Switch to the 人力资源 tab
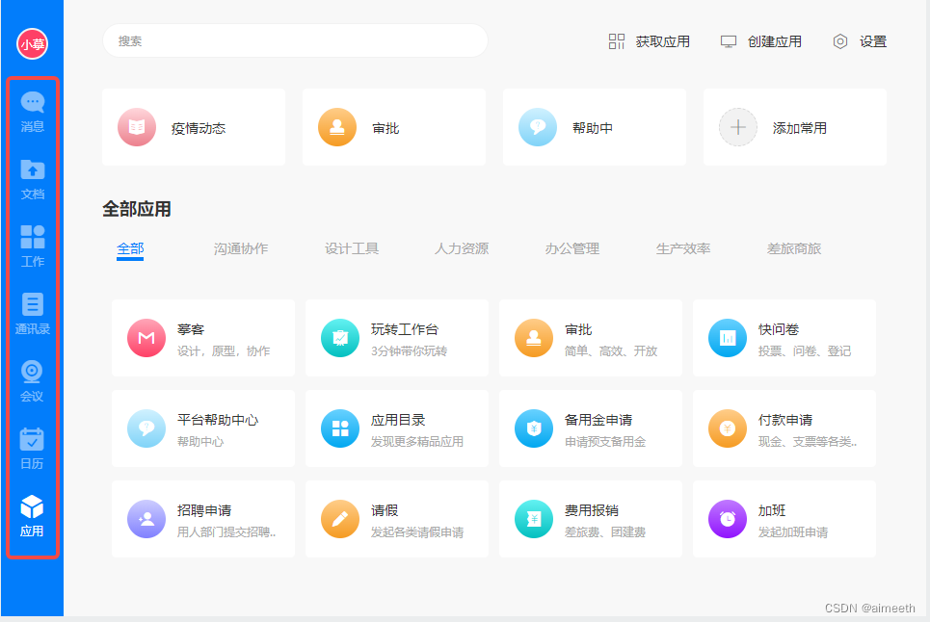The image size is (930, 622). [462, 248]
